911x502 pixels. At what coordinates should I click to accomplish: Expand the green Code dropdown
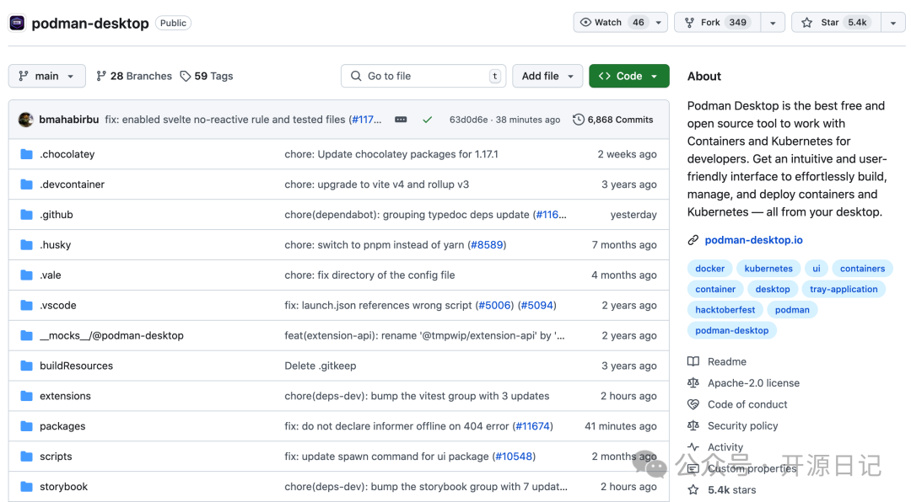point(628,76)
